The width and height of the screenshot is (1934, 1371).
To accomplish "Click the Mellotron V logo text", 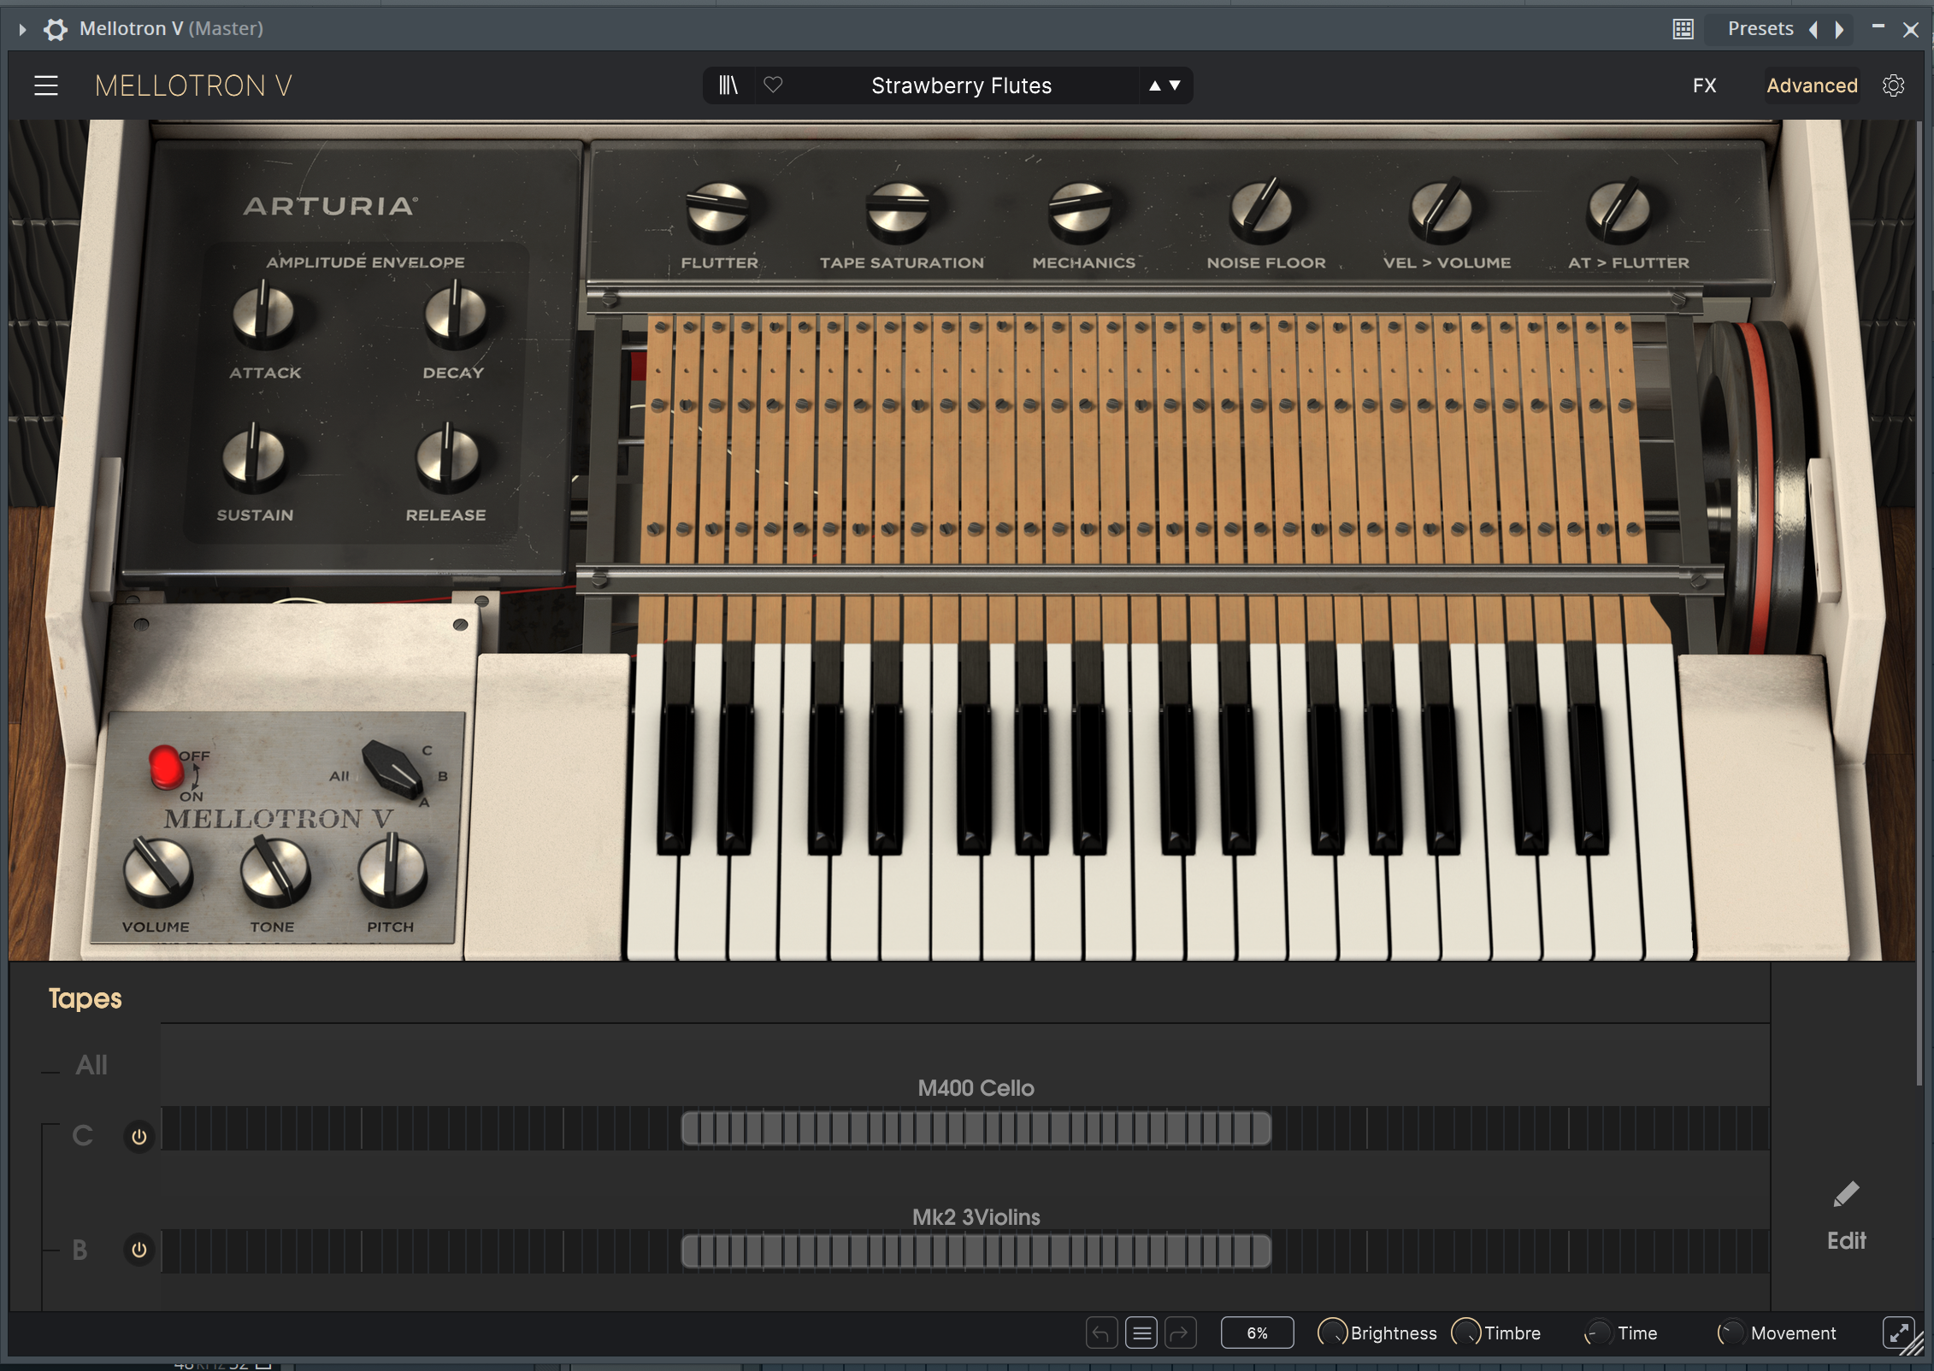I will [x=194, y=85].
